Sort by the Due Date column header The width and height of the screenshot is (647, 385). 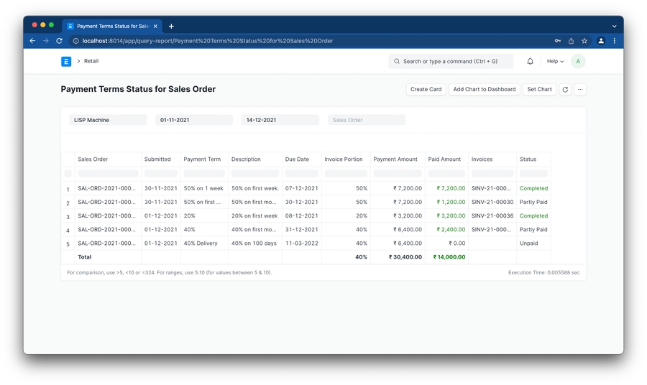(297, 159)
